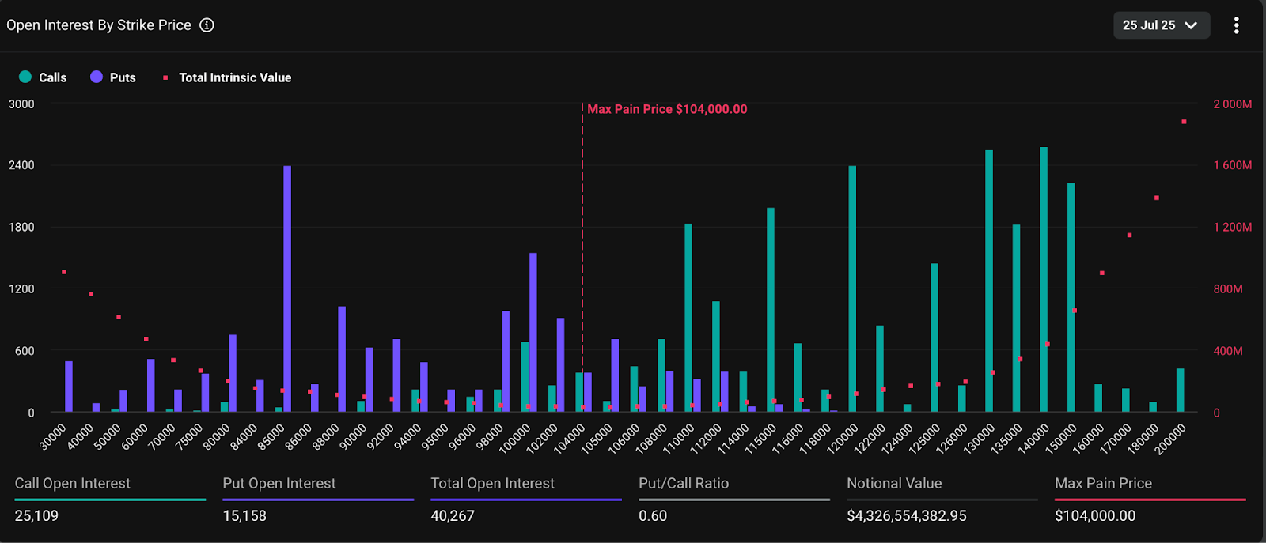Click the calls bar at 120000 strike
This screenshot has height=543, width=1266.
[852, 288]
